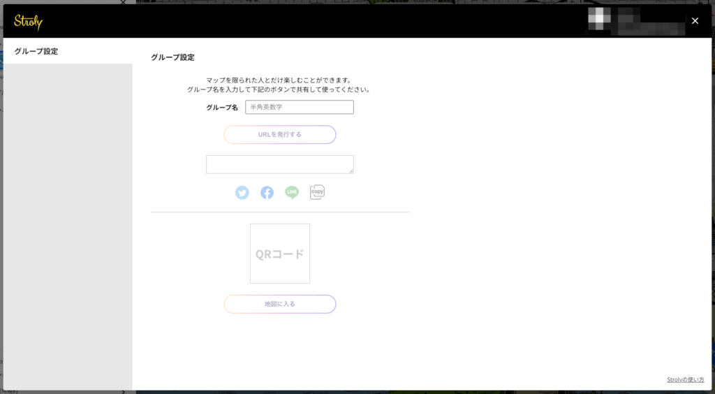Screen dimensions: 715x394
Task: Click the URL text area resize handle
Action: 351,170
